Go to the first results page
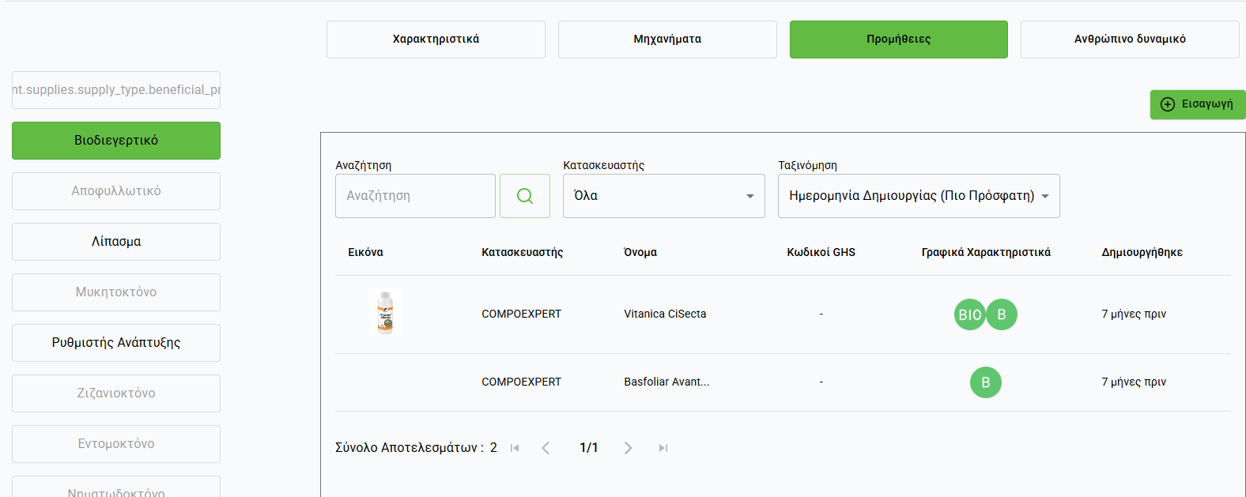Viewport: 1246px width, 497px height. click(515, 448)
